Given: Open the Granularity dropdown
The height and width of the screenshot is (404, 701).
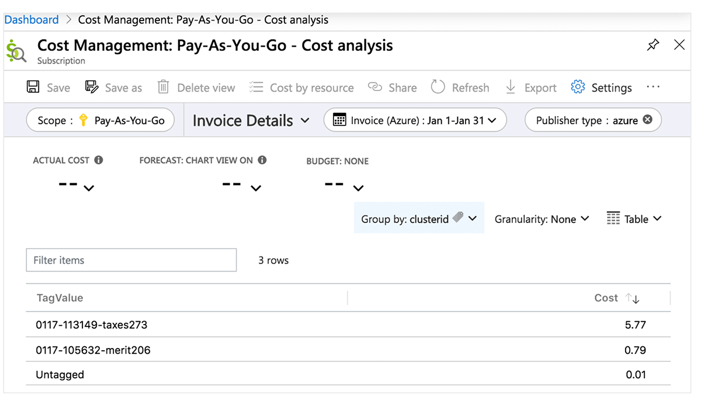Looking at the screenshot, I should click(x=542, y=219).
